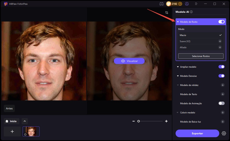
Task: Zoom in with the plus icon
Action: tap(166, 121)
